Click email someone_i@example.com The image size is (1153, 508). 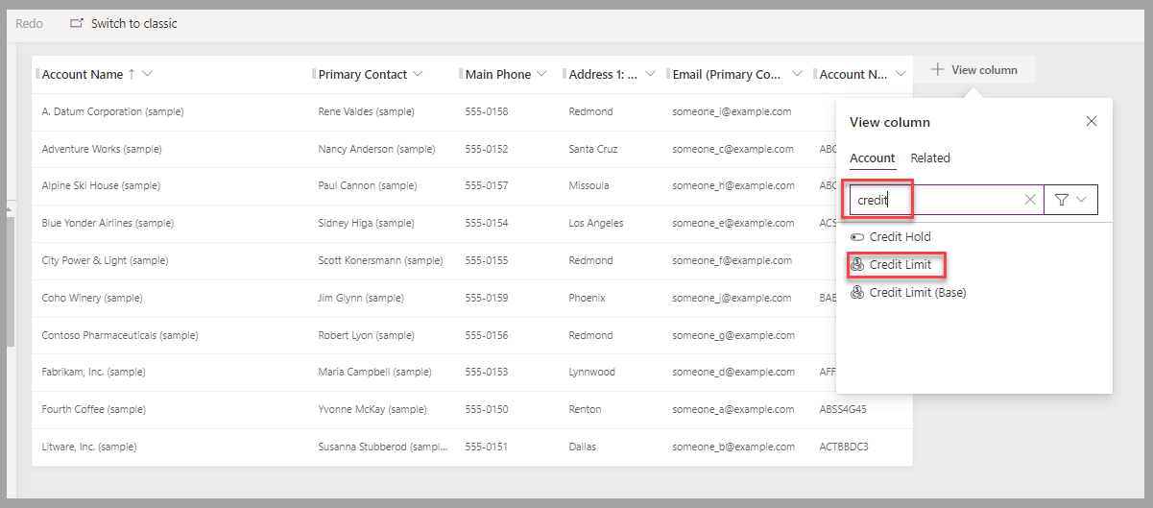(x=732, y=111)
